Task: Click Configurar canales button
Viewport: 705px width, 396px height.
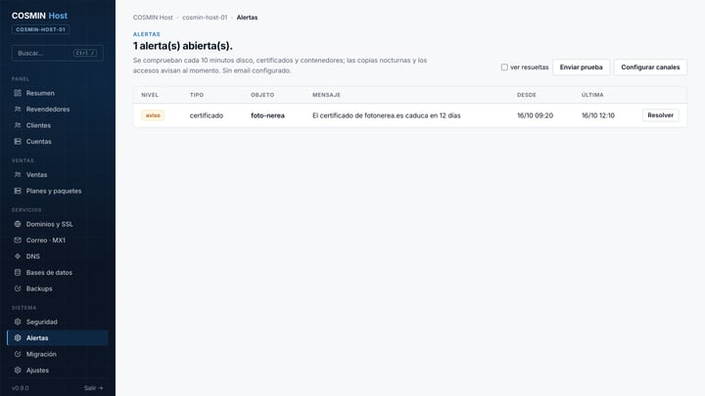Action: pos(650,66)
